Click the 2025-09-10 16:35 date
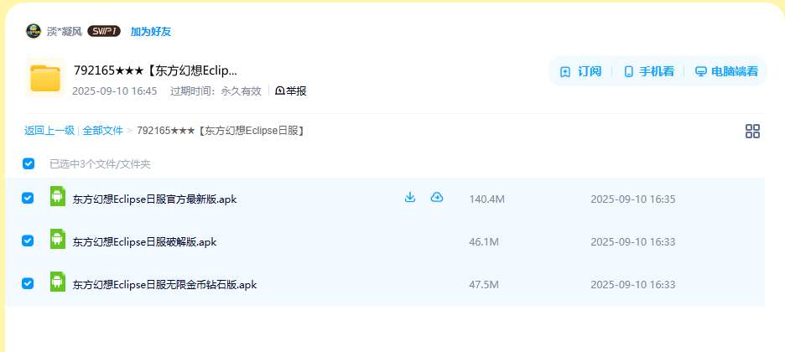This screenshot has height=352, width=785. pos(633,199)
